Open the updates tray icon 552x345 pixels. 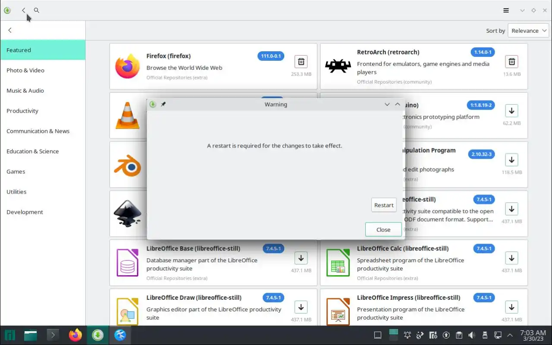click(446, 335)
